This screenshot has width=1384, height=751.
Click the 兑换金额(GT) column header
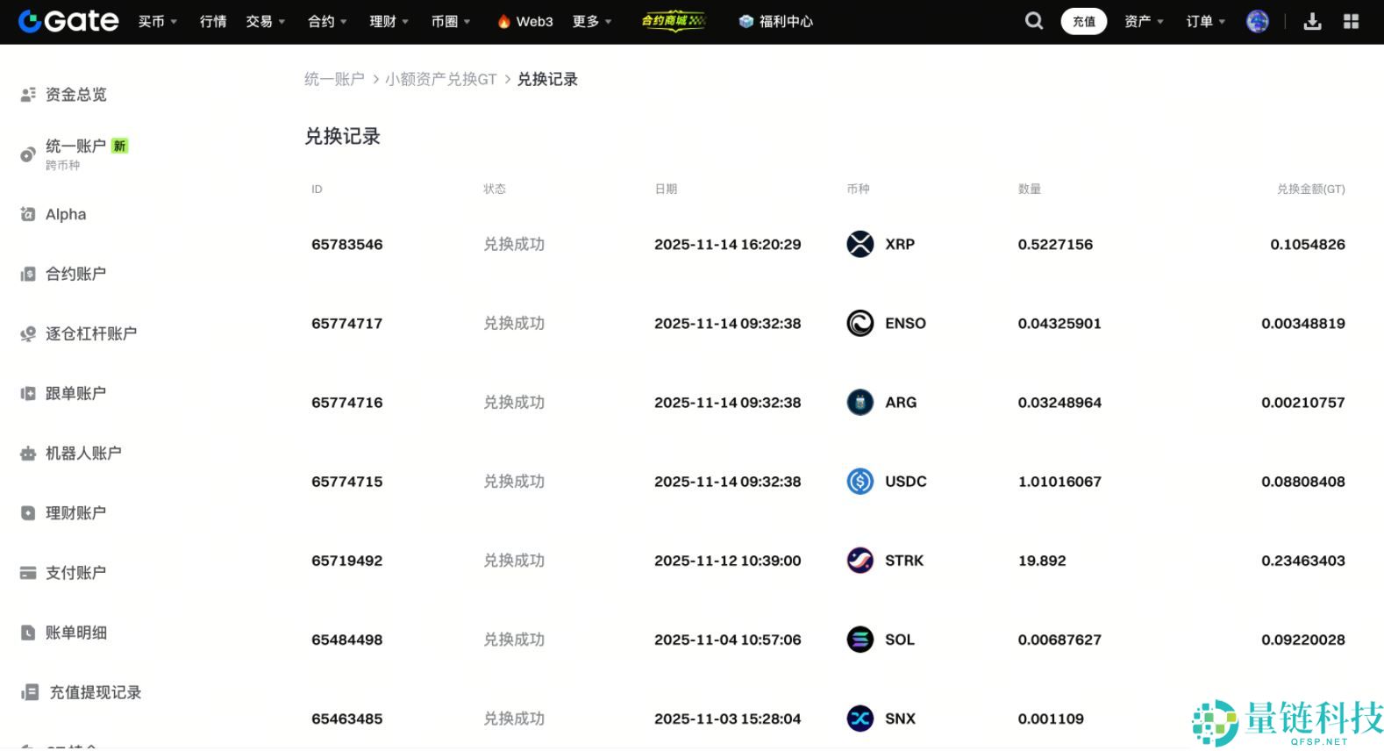tap(1311, 189)
